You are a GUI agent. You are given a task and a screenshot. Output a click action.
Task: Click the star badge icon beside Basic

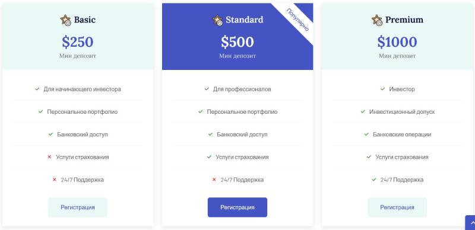65,20
